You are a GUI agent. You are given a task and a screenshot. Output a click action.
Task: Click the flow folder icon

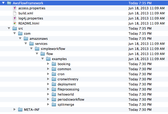coord(43,54)
